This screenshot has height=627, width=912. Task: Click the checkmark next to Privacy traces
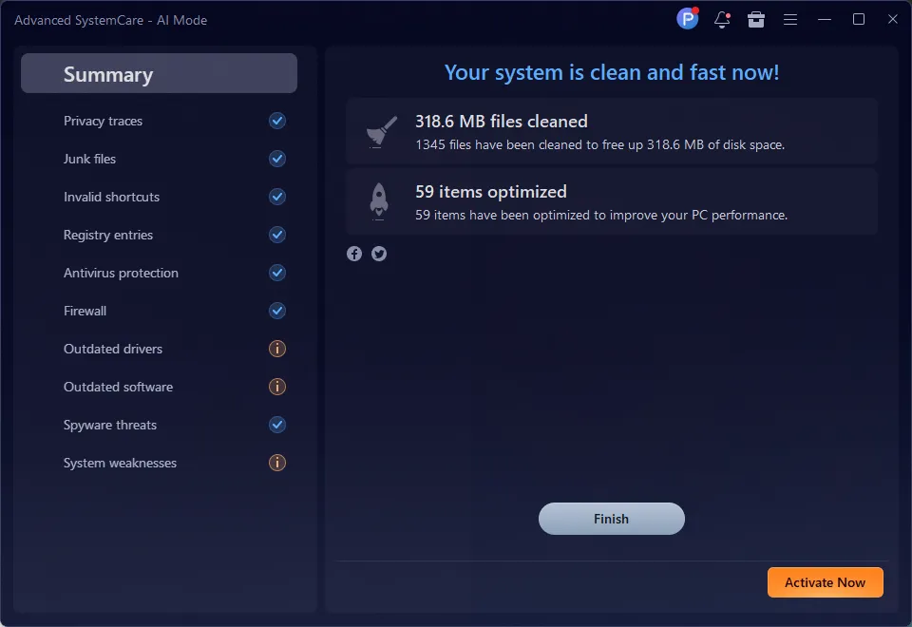click(x=277, y=121)
